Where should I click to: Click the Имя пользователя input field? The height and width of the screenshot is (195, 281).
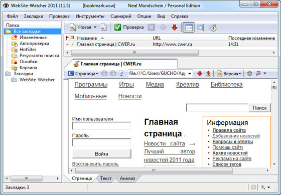click(101, 126)
